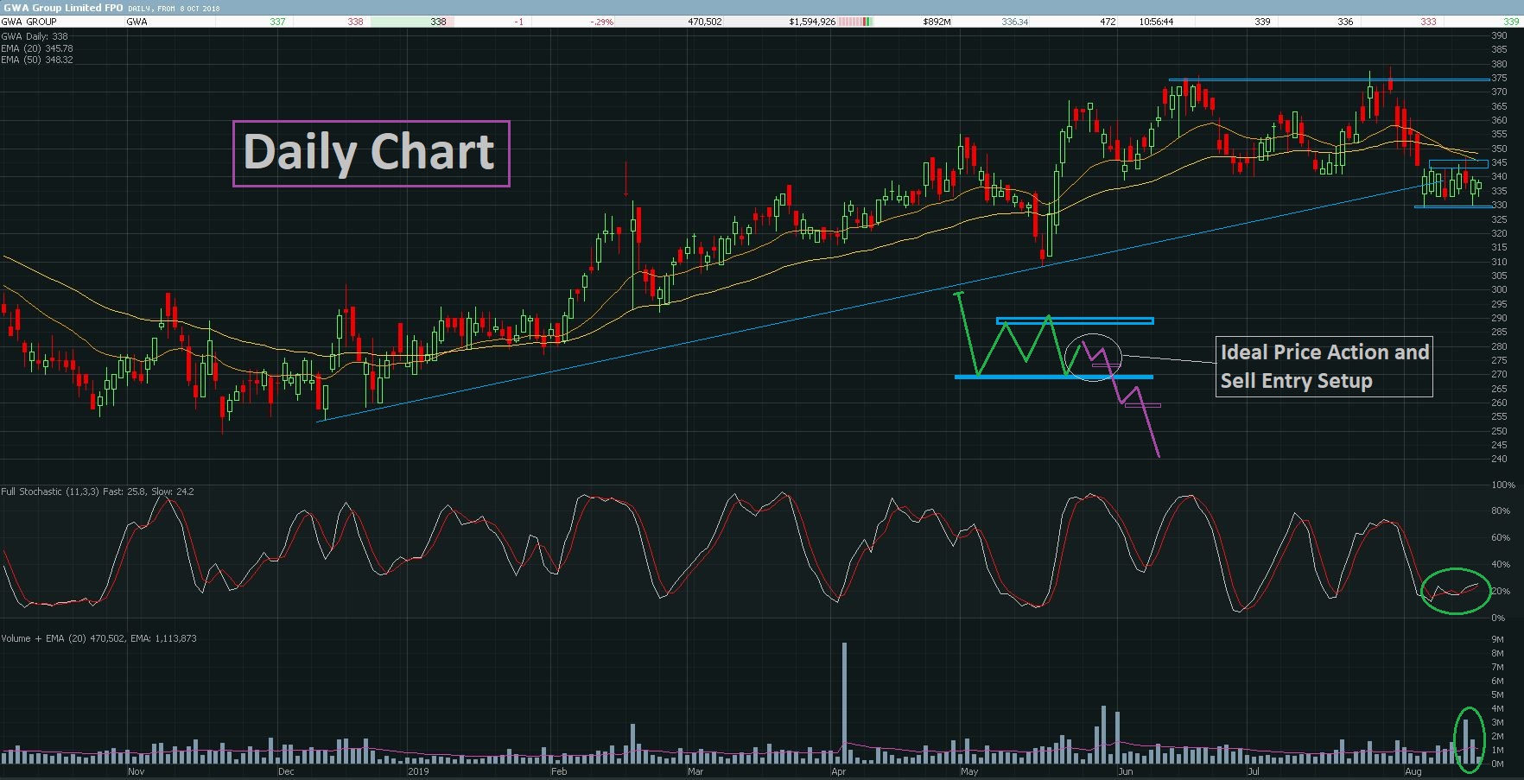
Task: Click the 'Full Stochastic (11,3,3)' indicator label
Action: tap(50, 491)
